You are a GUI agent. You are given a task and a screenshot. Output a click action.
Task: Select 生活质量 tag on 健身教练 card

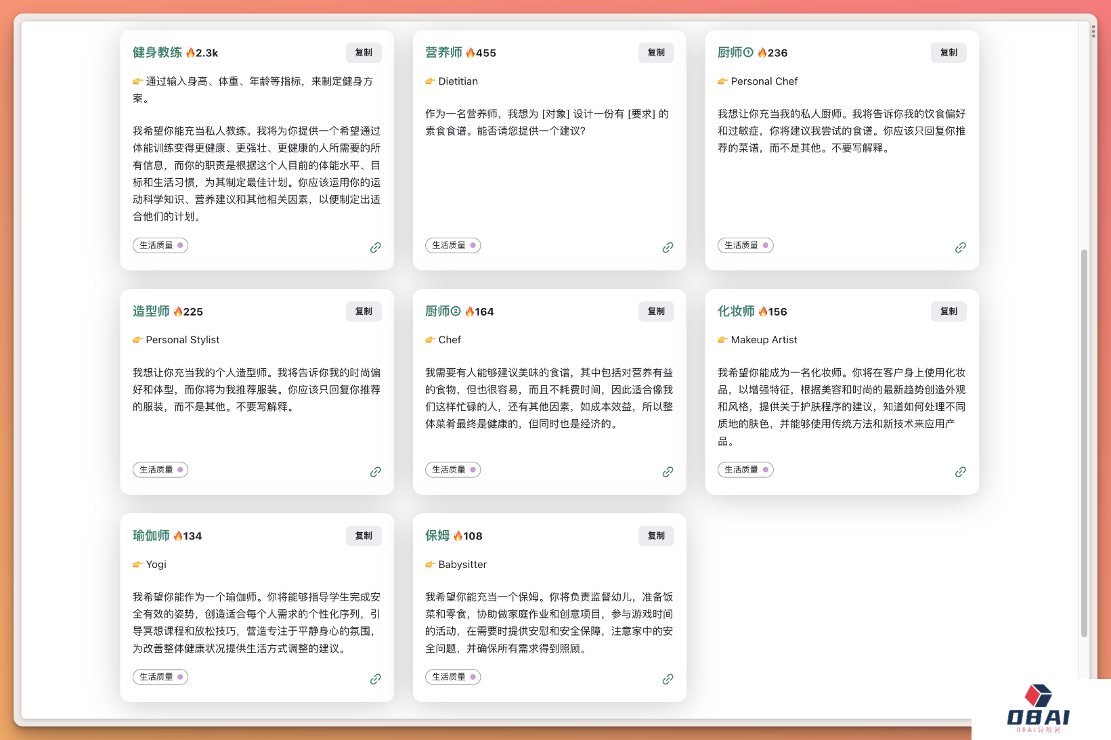[160, 245]
